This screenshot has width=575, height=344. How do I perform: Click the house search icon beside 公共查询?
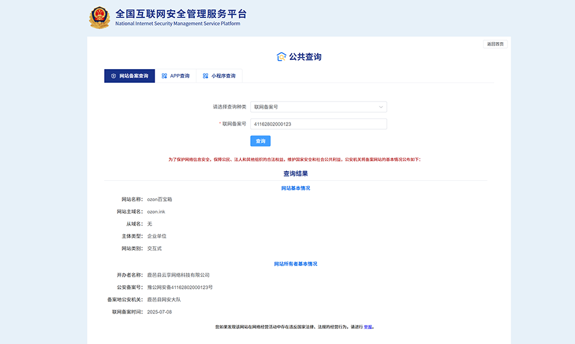(281, 56)
